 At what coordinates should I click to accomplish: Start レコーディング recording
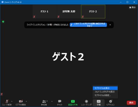pyautogui.click(x=87, y=103)
